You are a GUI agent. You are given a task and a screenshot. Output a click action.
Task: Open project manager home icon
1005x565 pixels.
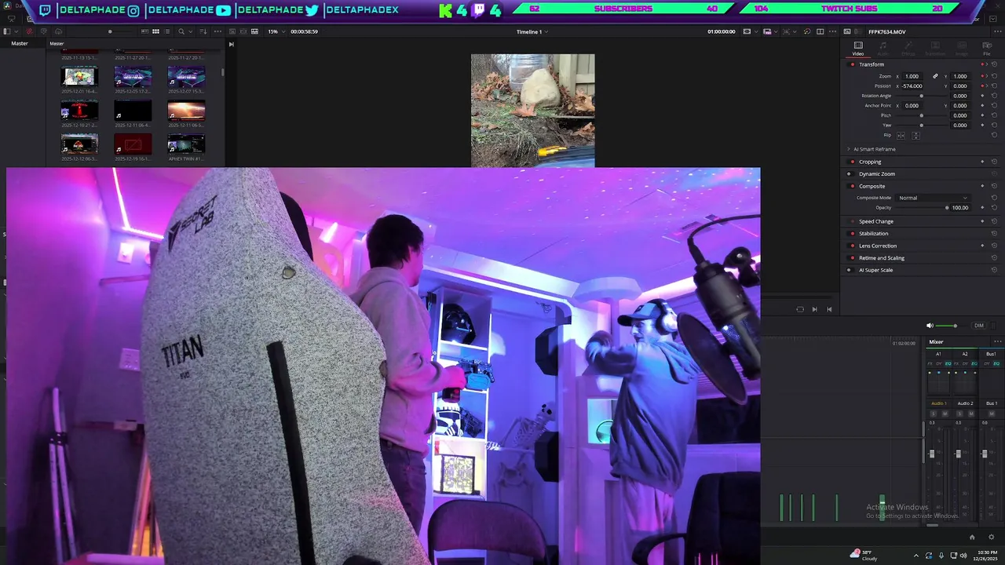click(972, 537)
